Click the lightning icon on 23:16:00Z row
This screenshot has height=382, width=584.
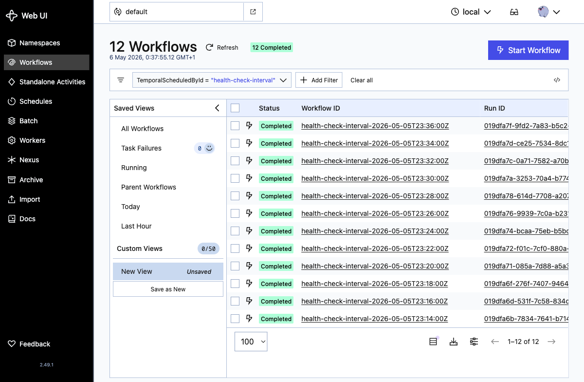pos(249,301)
